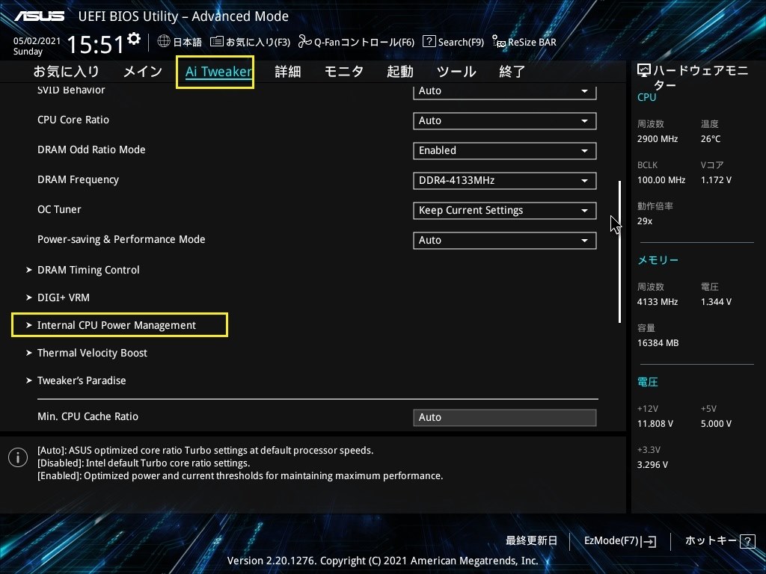Click the gear icon beside the clock
The width and height of the screenshot is (766, 574).
point(134,37)
